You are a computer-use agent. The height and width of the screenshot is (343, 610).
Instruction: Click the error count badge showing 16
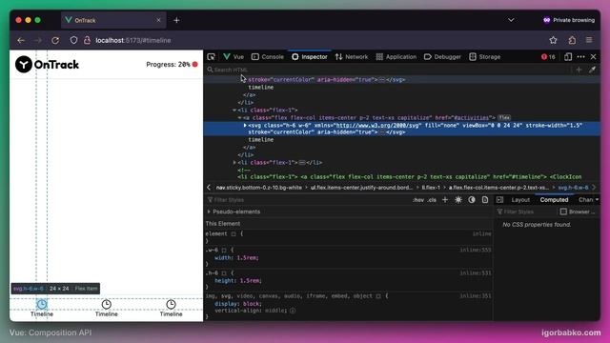pyautogui.click(x=548, y=57)
